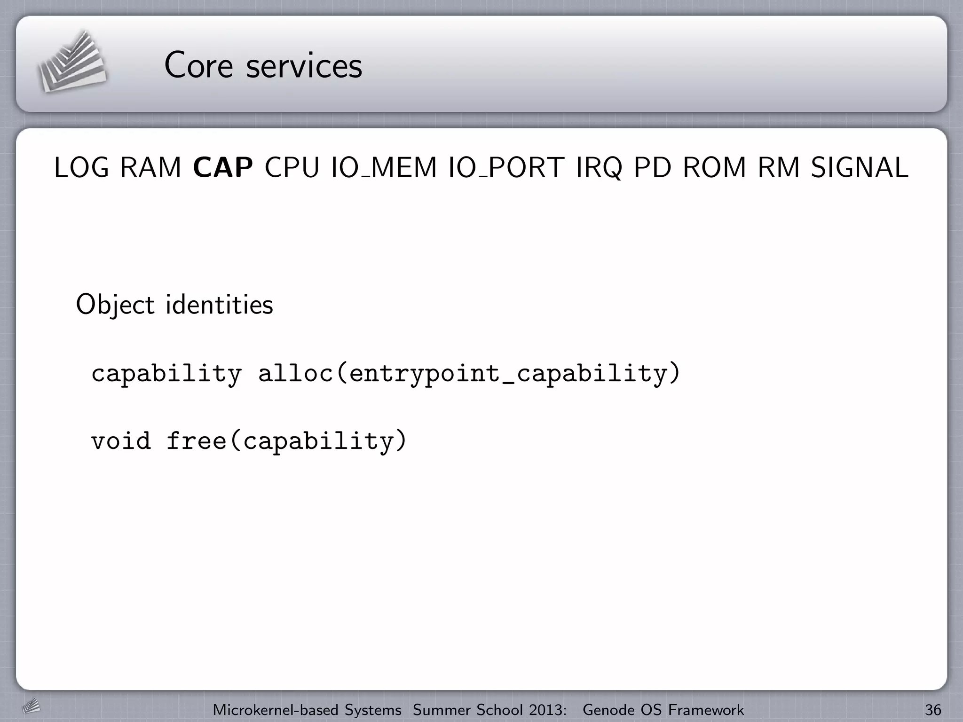This screenshot has width=963, height=722.
Task: Select the RAM service label
Action: (x=150, y=167)
